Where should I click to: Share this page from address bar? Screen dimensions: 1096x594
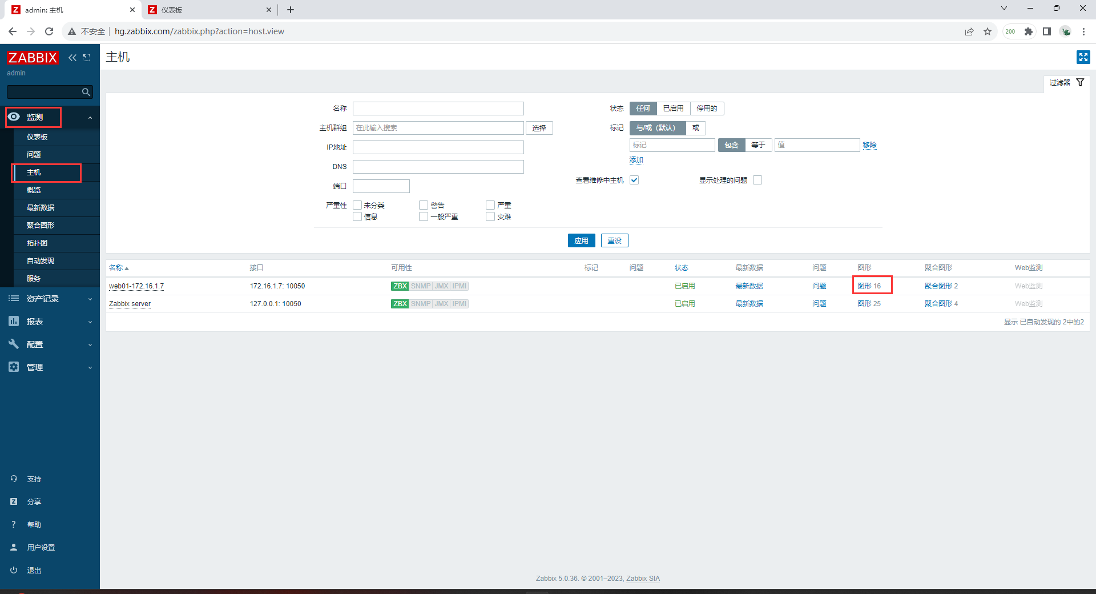(x=969, y=31)
